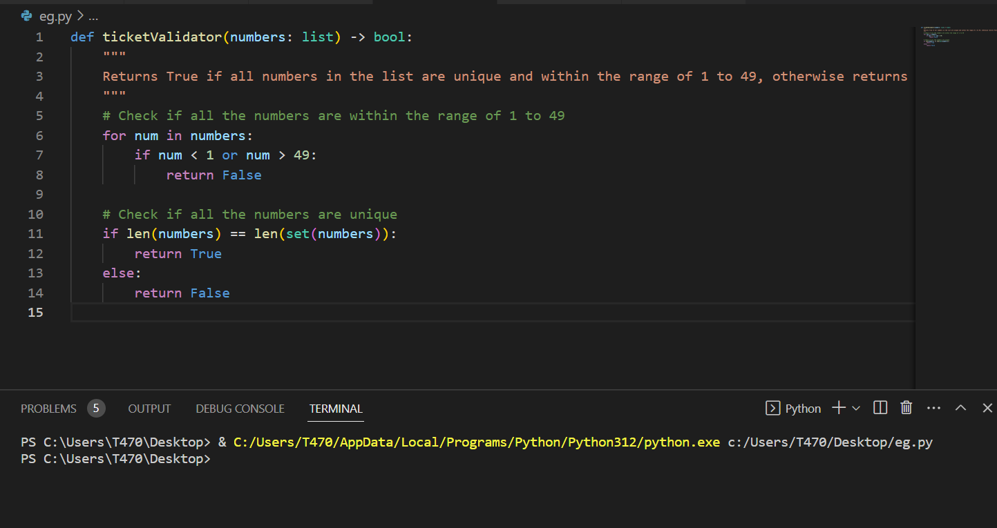Maximize the panel with the chevron icon

tap(960, 407)
